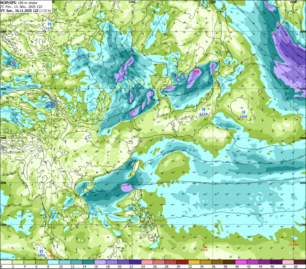Select the dark purple 46-48 legend swatch
Image resolution: width=306 pixels, height=269 pixels.
pyautogui.click(x=276, y=262)
